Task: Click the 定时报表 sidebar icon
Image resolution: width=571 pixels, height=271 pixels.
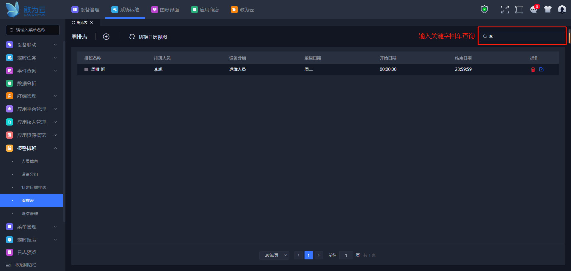Action: point(10,240)
